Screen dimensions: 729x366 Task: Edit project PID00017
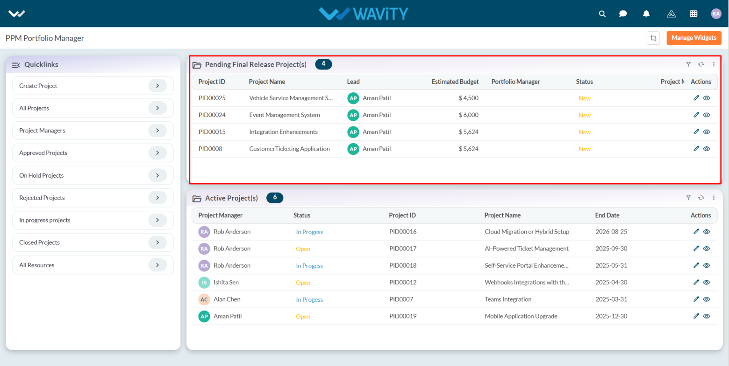pyautogui.click(x=696, y=249)
